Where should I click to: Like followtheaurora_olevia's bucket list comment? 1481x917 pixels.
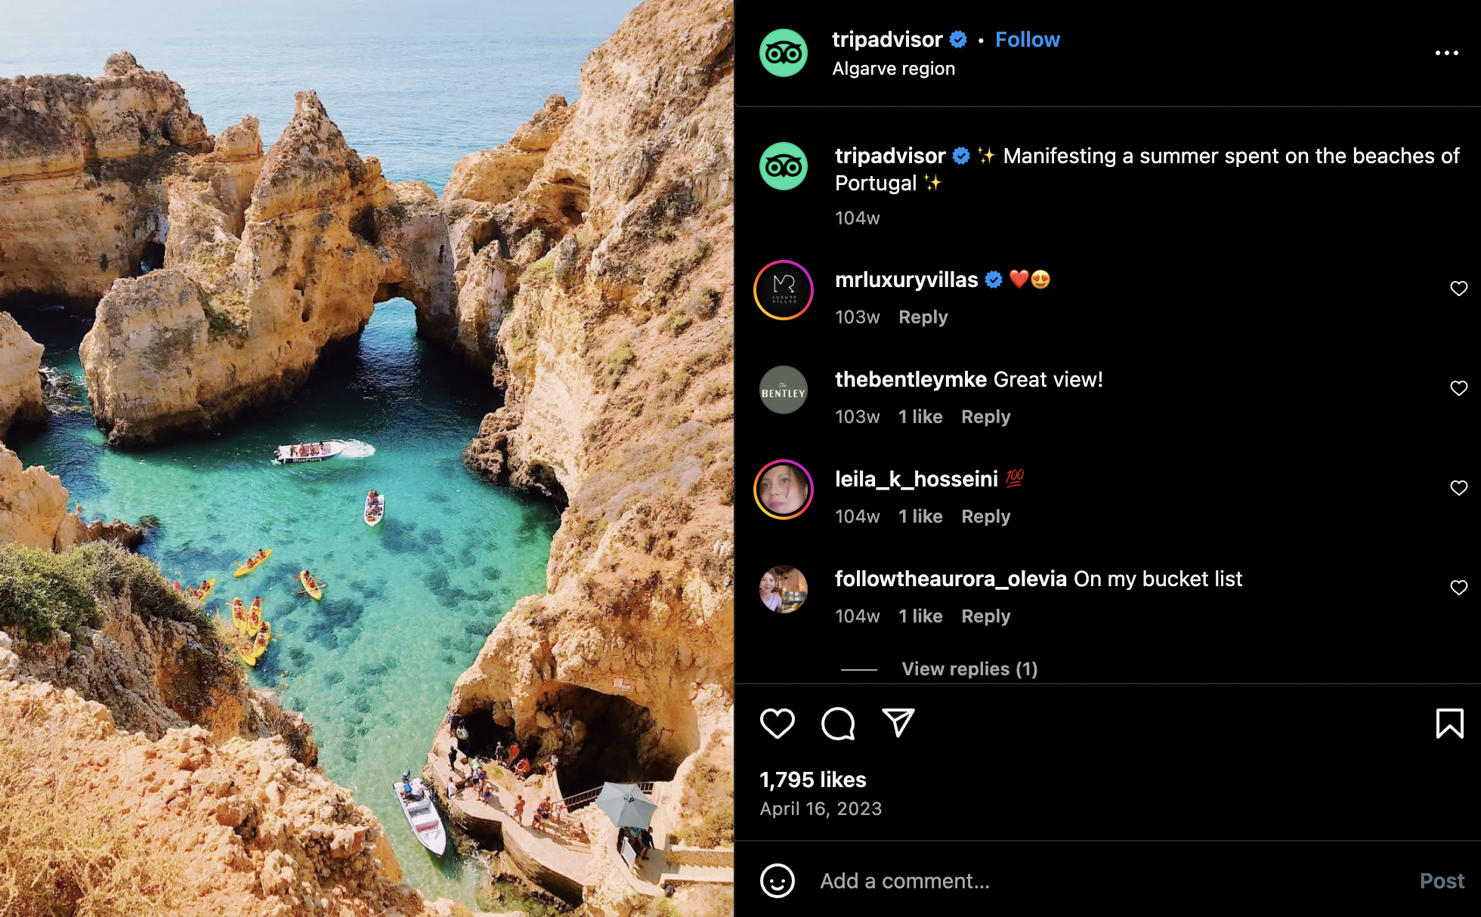point(1458,588)
